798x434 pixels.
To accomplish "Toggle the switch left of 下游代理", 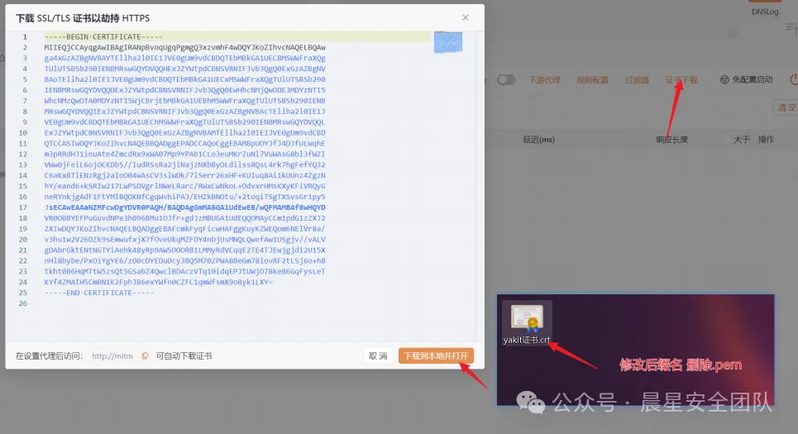I will point(506,80).
